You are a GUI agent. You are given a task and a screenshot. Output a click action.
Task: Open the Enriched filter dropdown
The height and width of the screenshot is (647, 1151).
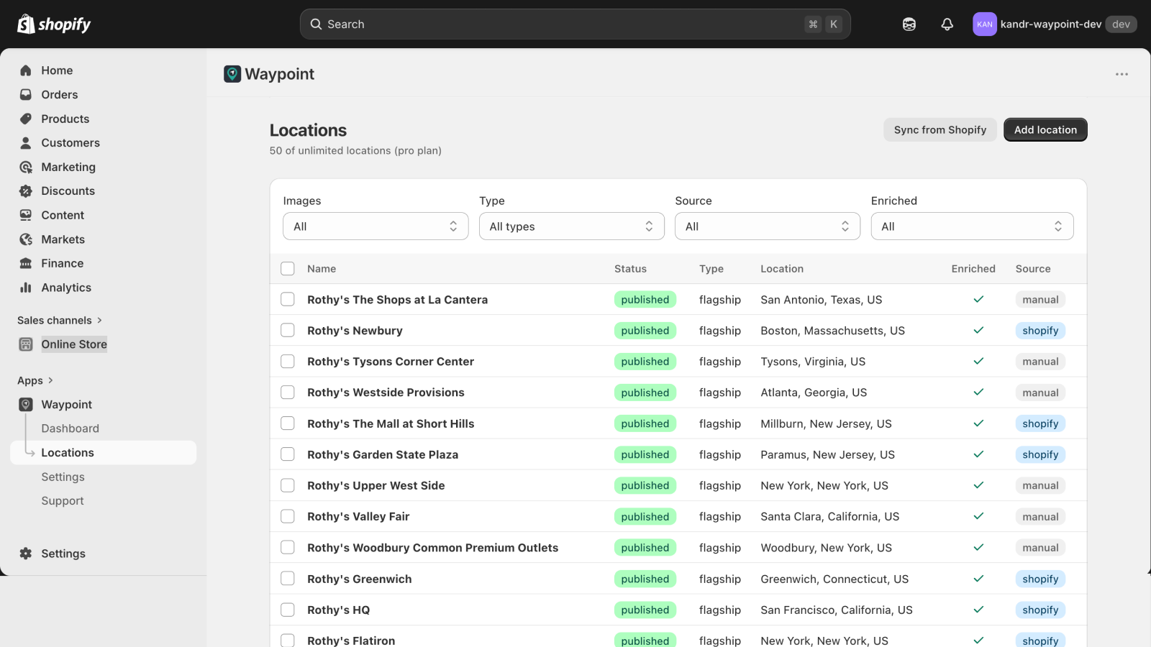click(x=972, y=226)
